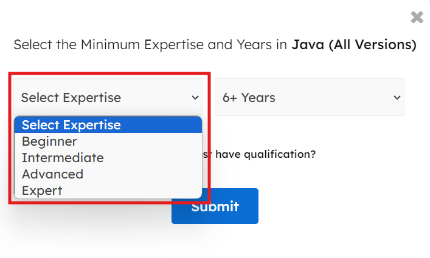The image size is (430, 258).
Task: Choose Expert in the dropdown list
Action: 42,191
